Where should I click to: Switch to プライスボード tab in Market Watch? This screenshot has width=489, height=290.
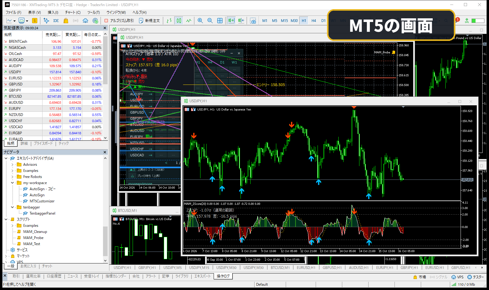click(x=43, y=143)
